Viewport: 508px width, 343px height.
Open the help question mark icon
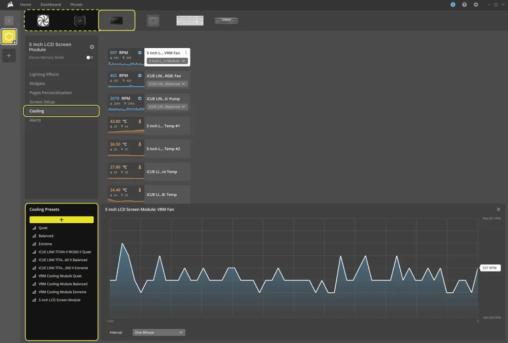coord(464,5)
